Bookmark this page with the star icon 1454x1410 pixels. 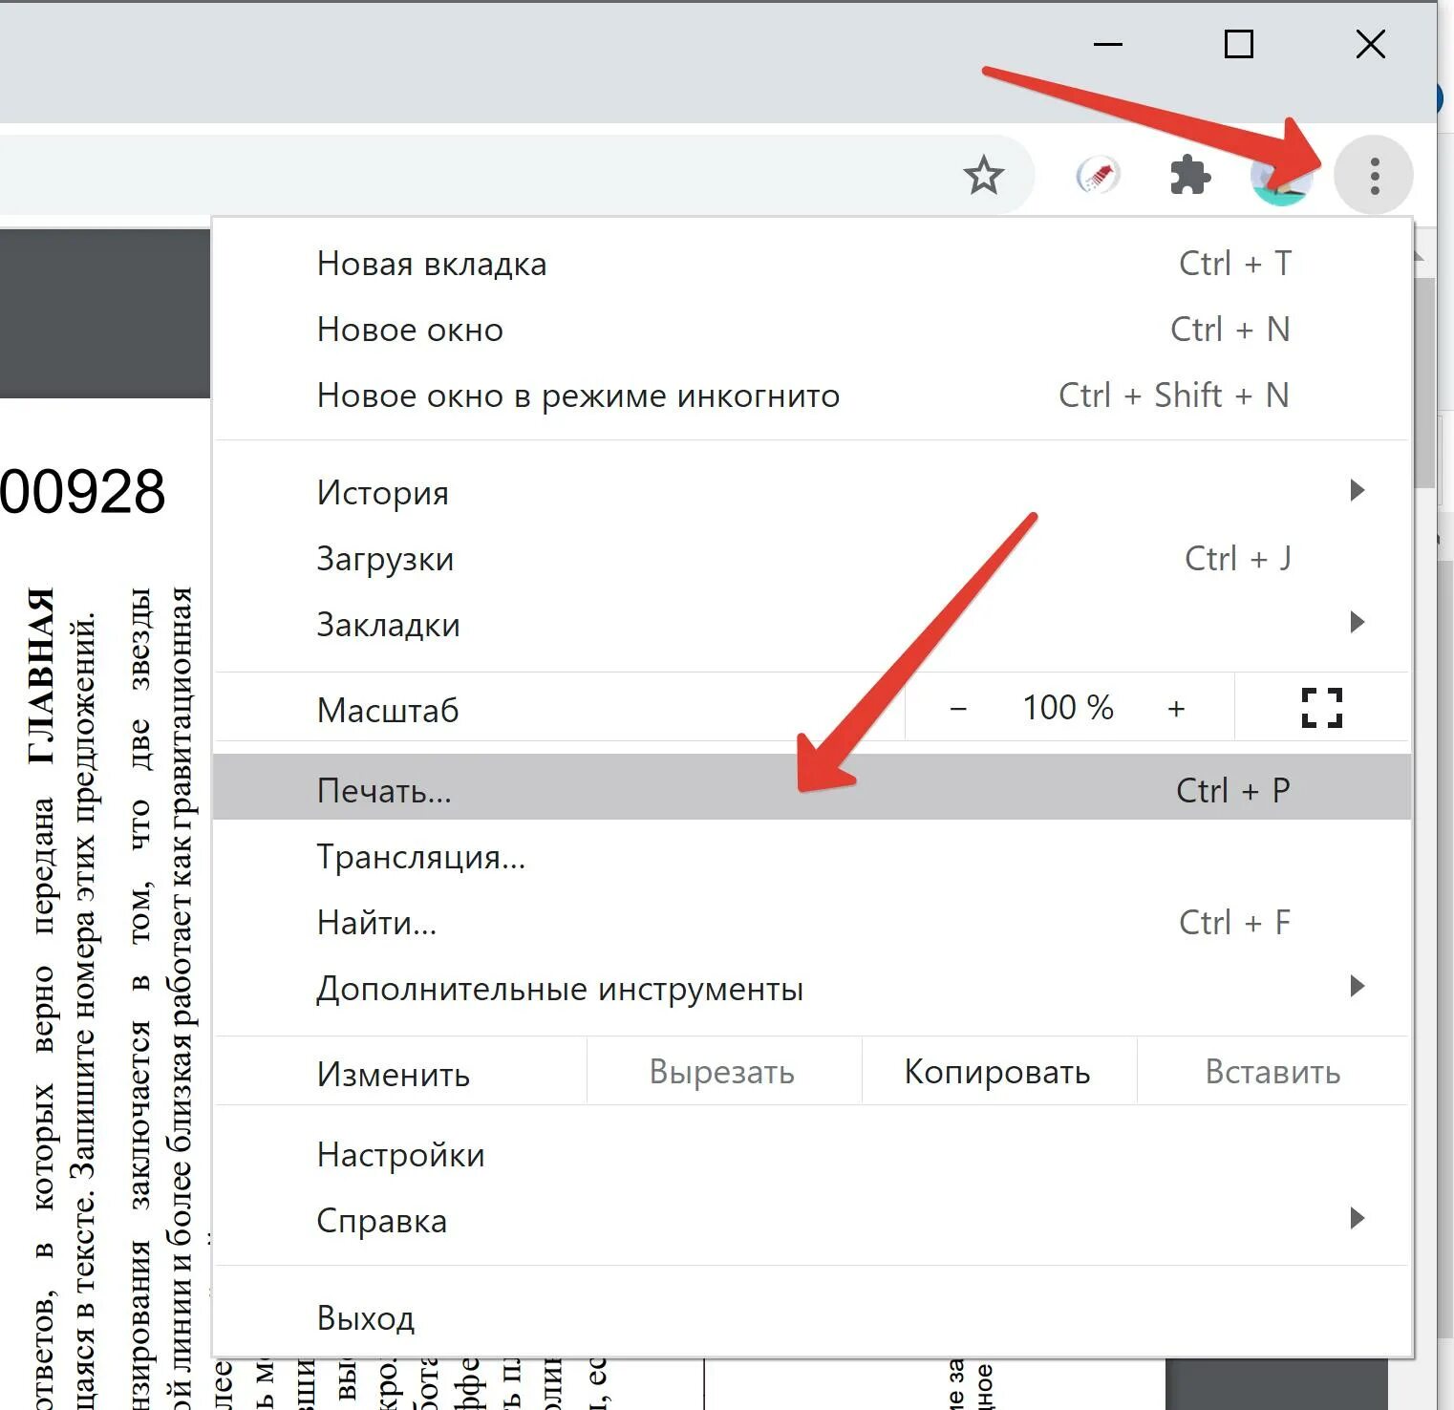click(983, 176)
